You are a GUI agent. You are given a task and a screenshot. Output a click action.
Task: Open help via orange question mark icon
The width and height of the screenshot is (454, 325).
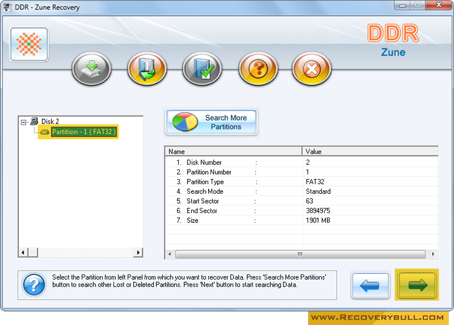pos(258,69)
